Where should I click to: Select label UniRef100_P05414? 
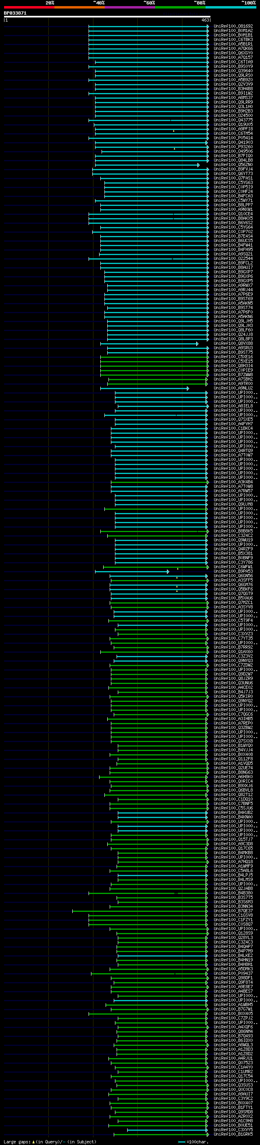tap(233, 138)
